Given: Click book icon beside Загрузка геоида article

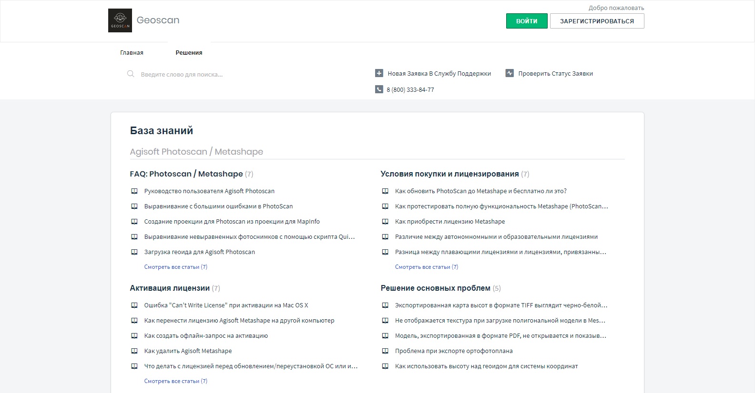Looking at the screenshot, I should (x=134, y=252).
